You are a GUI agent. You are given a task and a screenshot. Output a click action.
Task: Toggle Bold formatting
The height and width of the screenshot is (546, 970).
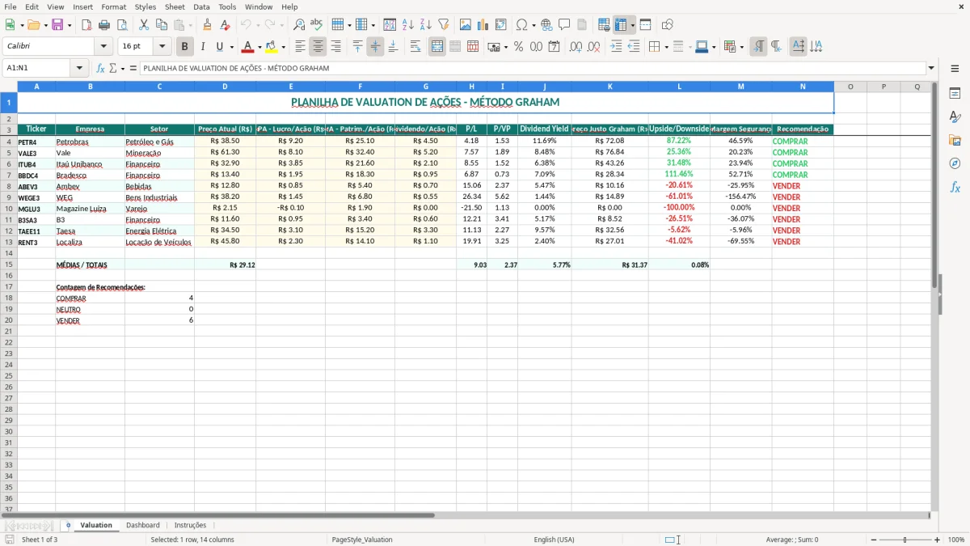[x=184, y=47]
